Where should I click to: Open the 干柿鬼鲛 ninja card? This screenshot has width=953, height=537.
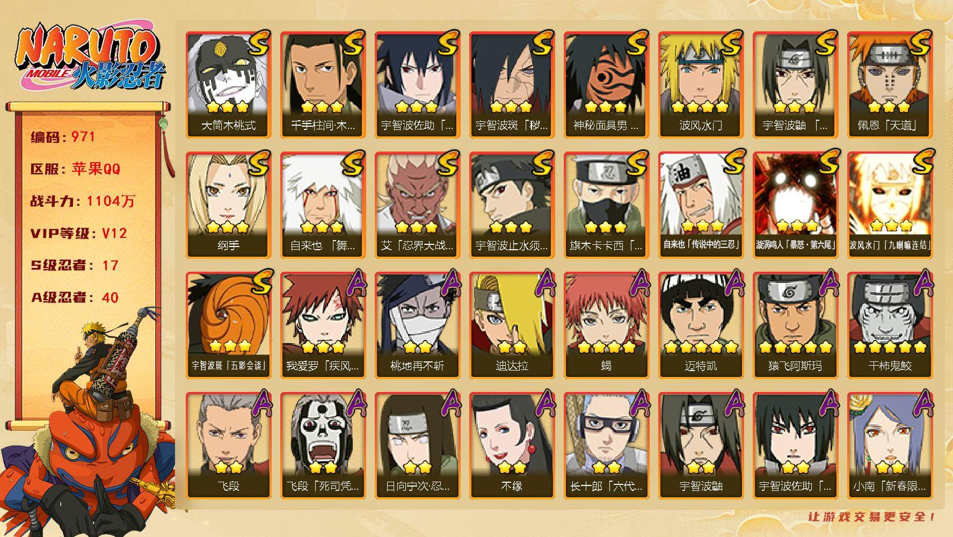(x=890, y=325)
